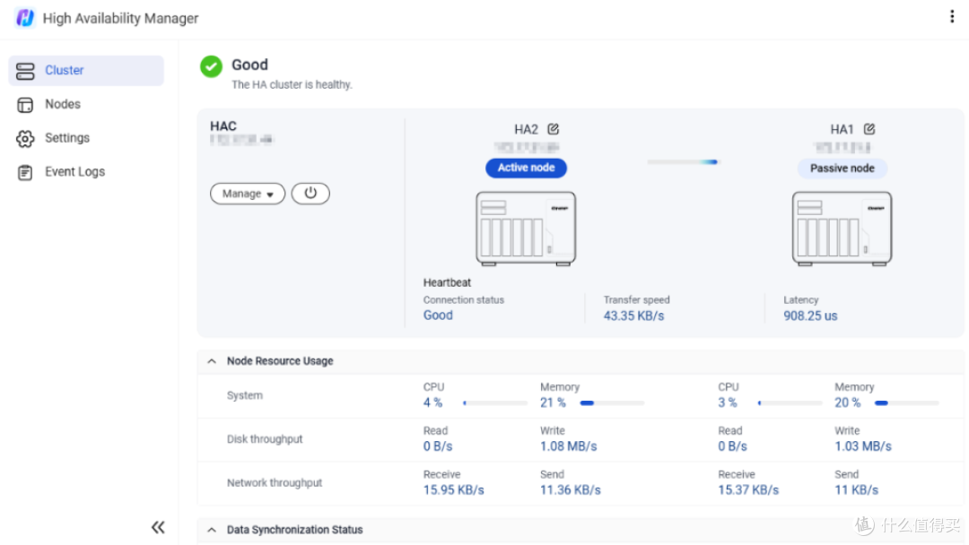
Task: Click the edit icon next to HA2
Action: click(553, 129)
